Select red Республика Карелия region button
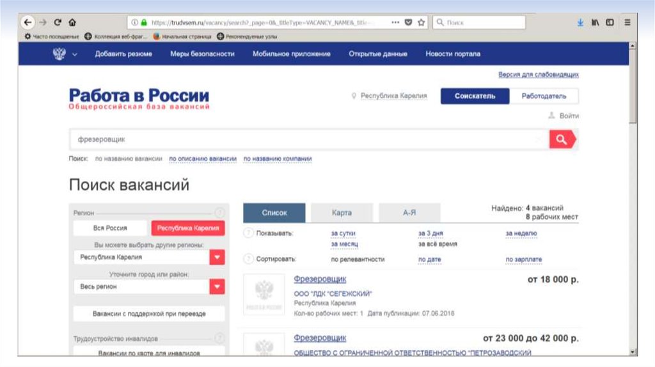 click(188, 228)
